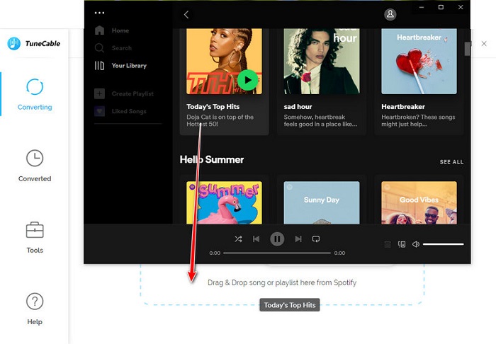Image resolution: width=496 pixels, height=344 pixels.
Task: Go back with the Spotify back arrow
Action: pos(186,15)
